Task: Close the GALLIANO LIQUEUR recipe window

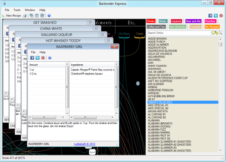Action: (103, 34)
